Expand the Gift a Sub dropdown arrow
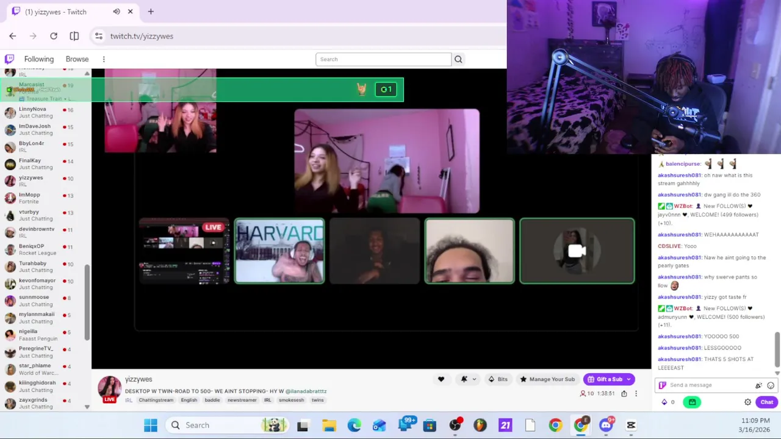This screenshot has width=781, height=439. (628, 379)
